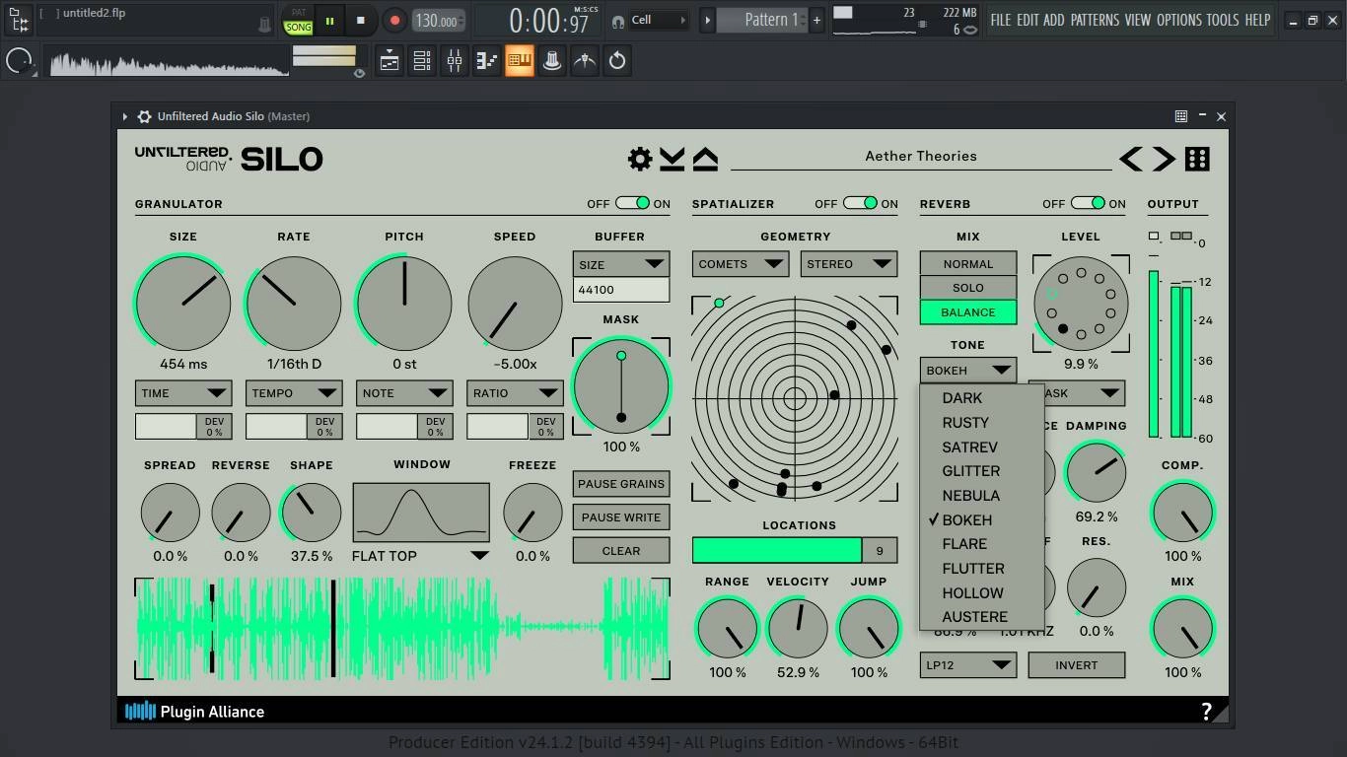The width and height of the screenshot is (1347, 757).
Task: Open the preset browser grid icon
Action: 1197,159
